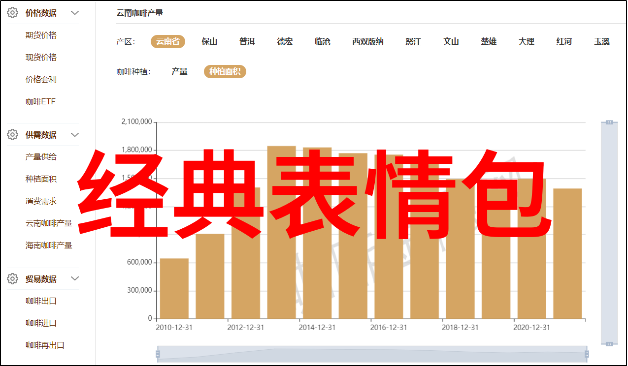The image size is (628, 366).
Task: Click the horizontal zoom slider left handle
Action: pos(158,354)
